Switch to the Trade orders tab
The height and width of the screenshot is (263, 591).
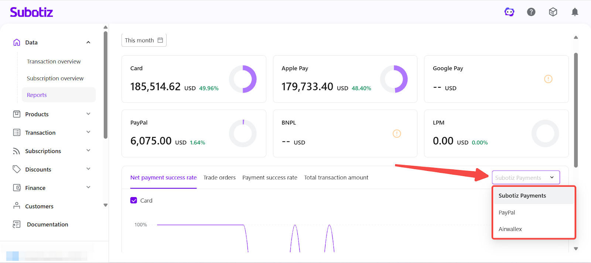(219, 178)
